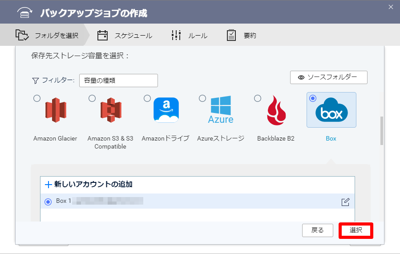Click the schedule calendar icon
Viewport: 400px width, 254px height.
pyautogui.click(x=102, y=36)
